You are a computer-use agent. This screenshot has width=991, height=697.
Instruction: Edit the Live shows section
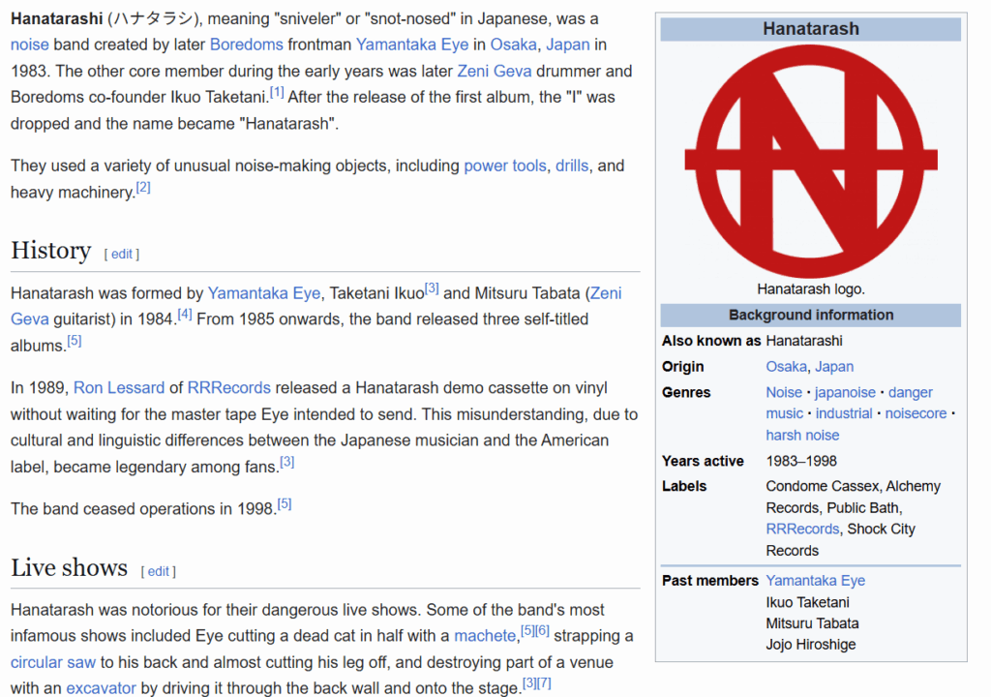(x=158, y=571)
